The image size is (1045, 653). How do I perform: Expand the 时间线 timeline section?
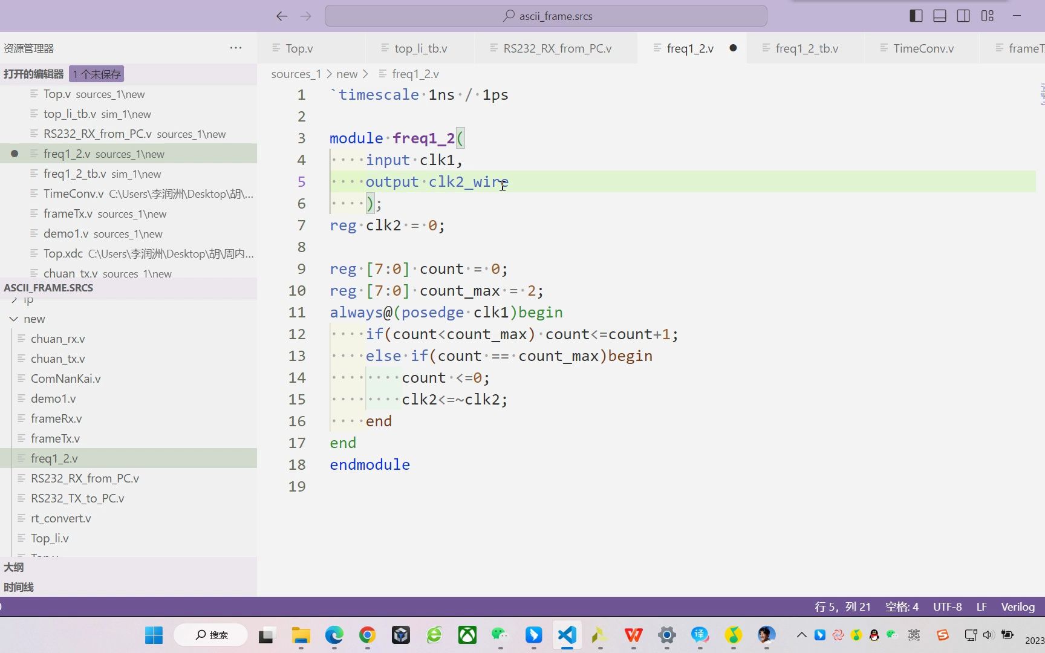[128, 587]
